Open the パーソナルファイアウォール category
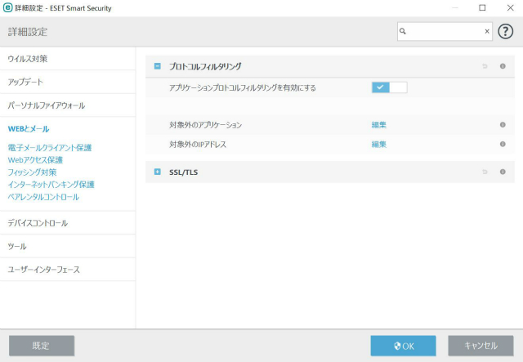Screen dimensions: 523x362 coord(47,105)
